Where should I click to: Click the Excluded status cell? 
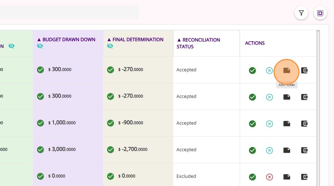click(186, 176)
